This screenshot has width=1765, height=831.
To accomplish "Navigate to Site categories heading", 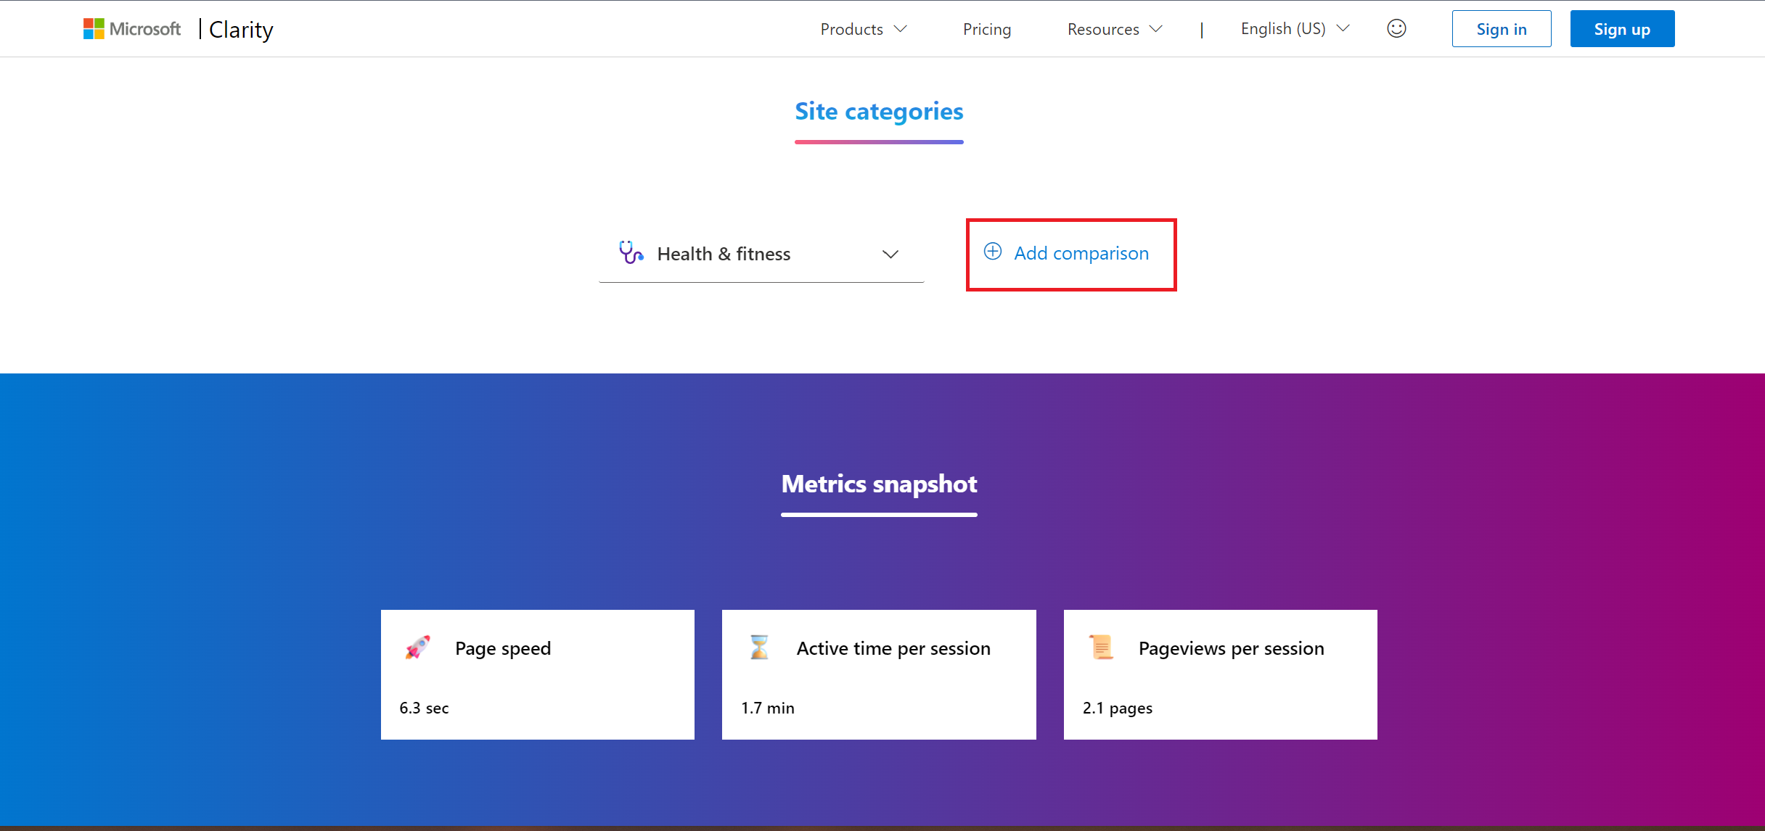I will pyautogui.click(x=879, y=111).
